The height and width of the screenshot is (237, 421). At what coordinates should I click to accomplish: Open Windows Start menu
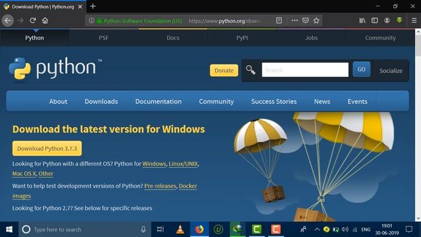click(x=9, y=229)
